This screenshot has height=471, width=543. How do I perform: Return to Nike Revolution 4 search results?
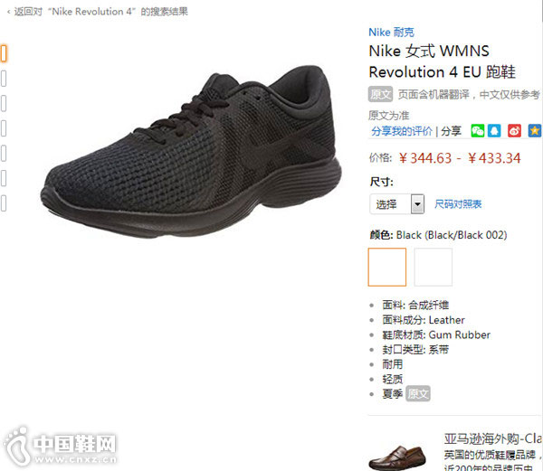click(100, 12)
